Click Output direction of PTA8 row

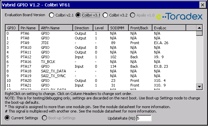pyautogui.click(x=80, y=38)
